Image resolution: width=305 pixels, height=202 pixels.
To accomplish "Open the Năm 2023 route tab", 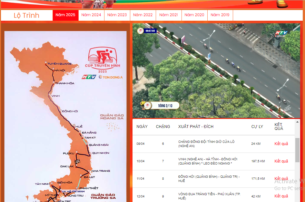I will point(117,15).
